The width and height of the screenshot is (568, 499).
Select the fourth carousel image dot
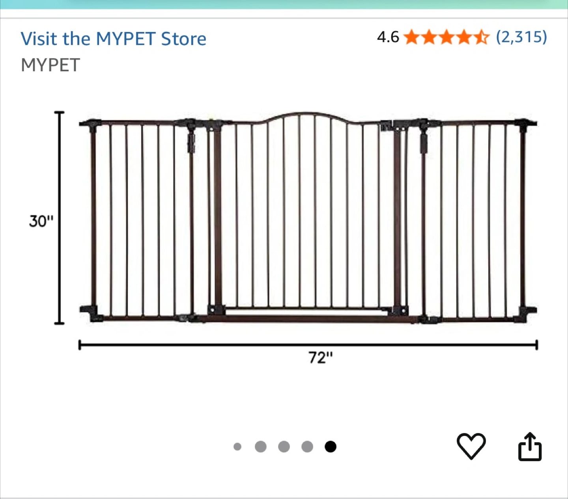[x=307, y=447]
